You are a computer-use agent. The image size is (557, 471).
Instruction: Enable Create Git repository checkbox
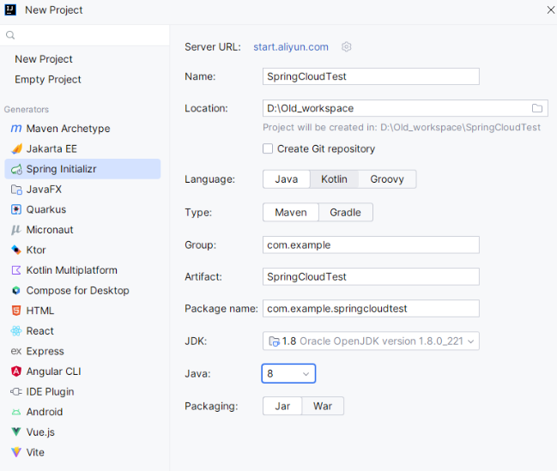point(269,148)
